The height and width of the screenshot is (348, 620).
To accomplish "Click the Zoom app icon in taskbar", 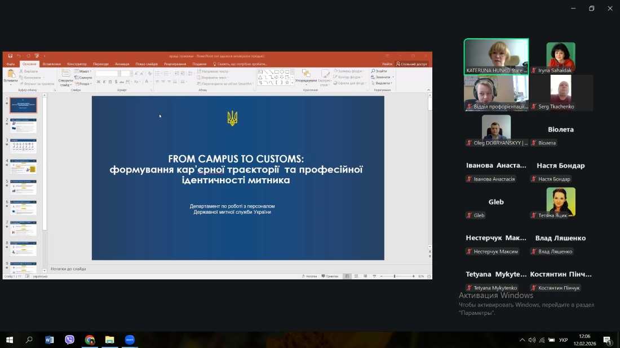I will click(x=130, y=340).
